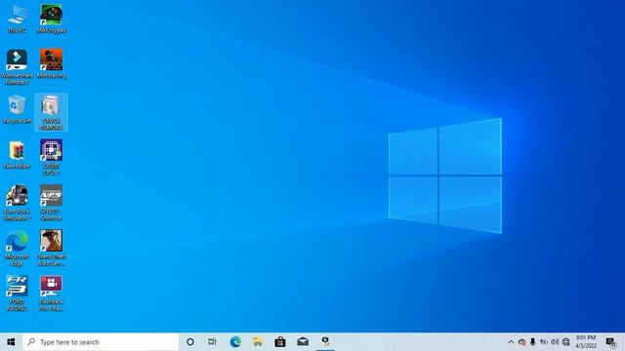Image resolution: width=625 pixels, height=351 pixels.
Task: Select the Microsoft Edge desktop shortcut
Action: click(17, 248)
